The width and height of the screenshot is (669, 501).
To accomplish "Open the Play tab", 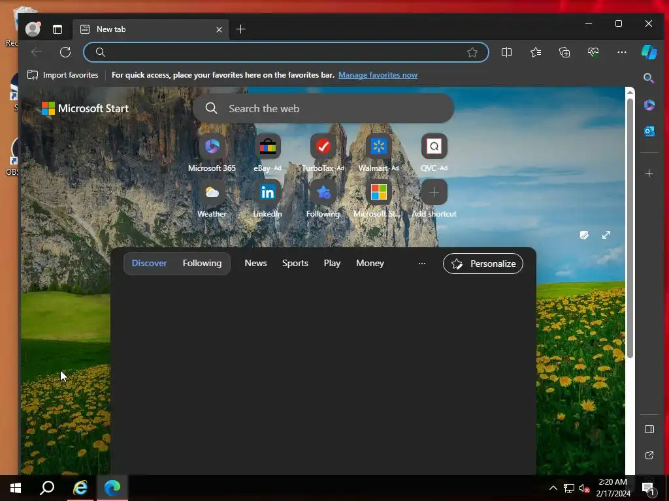I will [332, 264].
